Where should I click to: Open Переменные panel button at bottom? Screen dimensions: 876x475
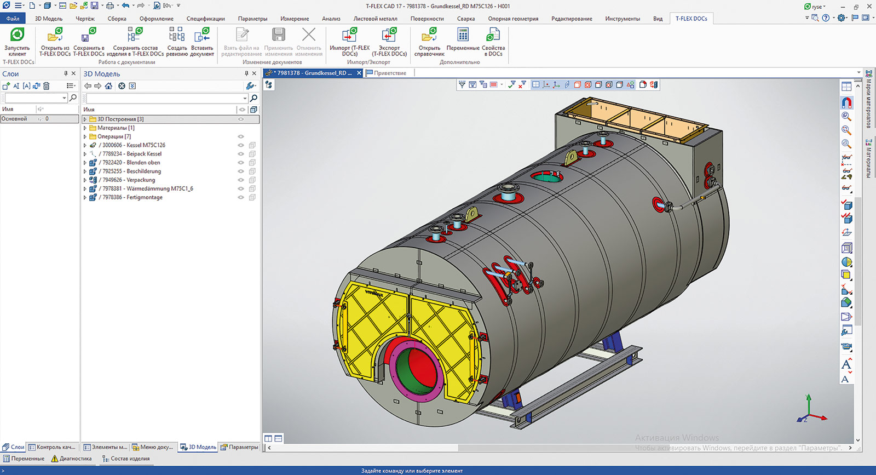pyautogui.click(x=24, y=459)
